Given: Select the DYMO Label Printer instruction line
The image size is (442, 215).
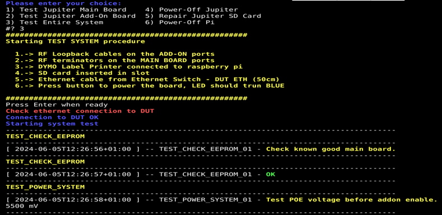Looking at the screenshot, I should 129,67.
